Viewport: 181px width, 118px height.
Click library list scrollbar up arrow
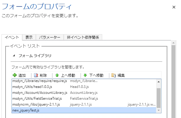pos(158,82)
